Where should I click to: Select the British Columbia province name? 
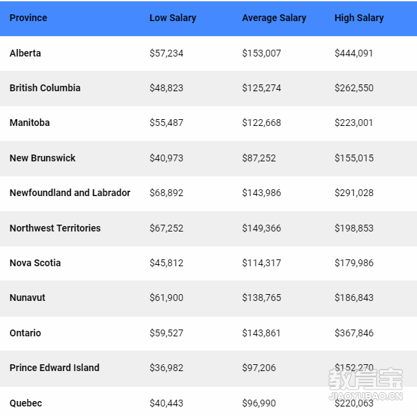point(45,88)
